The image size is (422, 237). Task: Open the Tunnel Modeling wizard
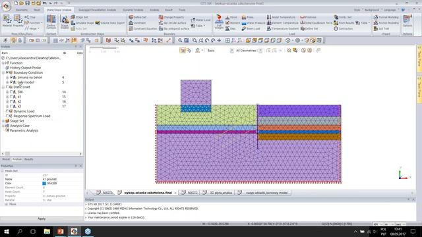pos(386,17)
